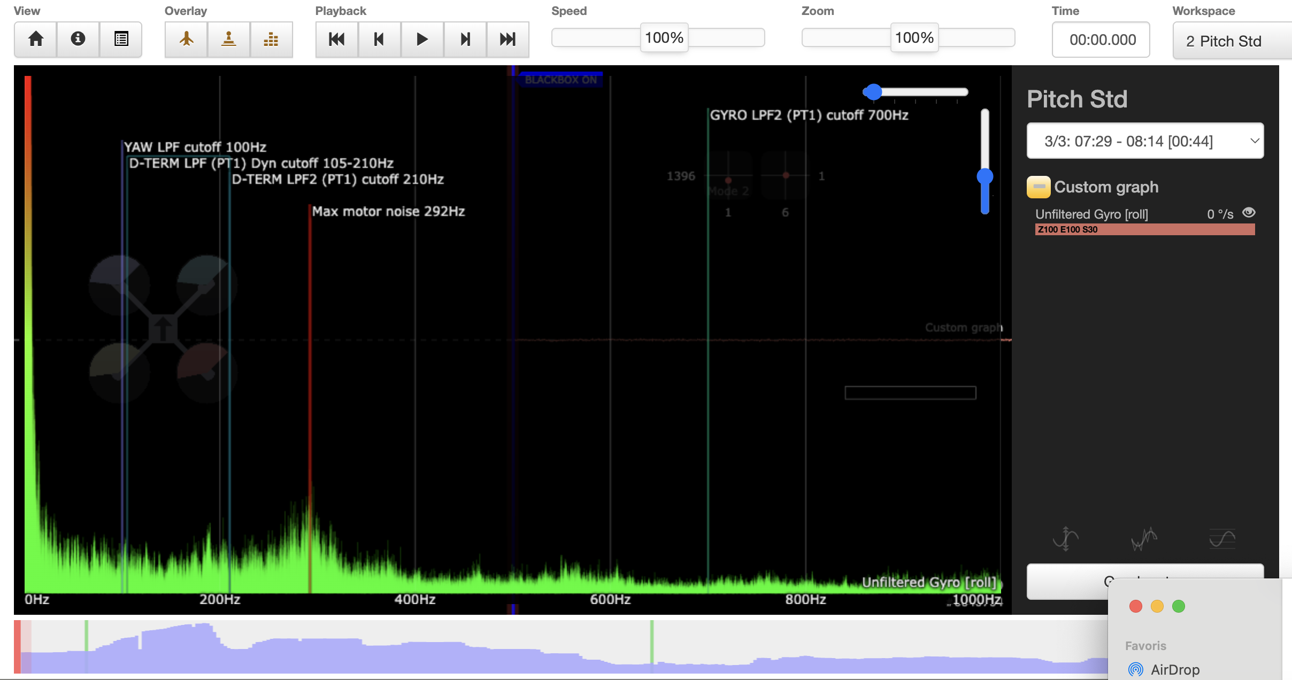This screenshot has width=1292, height=680.
Task: Open the log table view icon
Action: click(121, 39)
